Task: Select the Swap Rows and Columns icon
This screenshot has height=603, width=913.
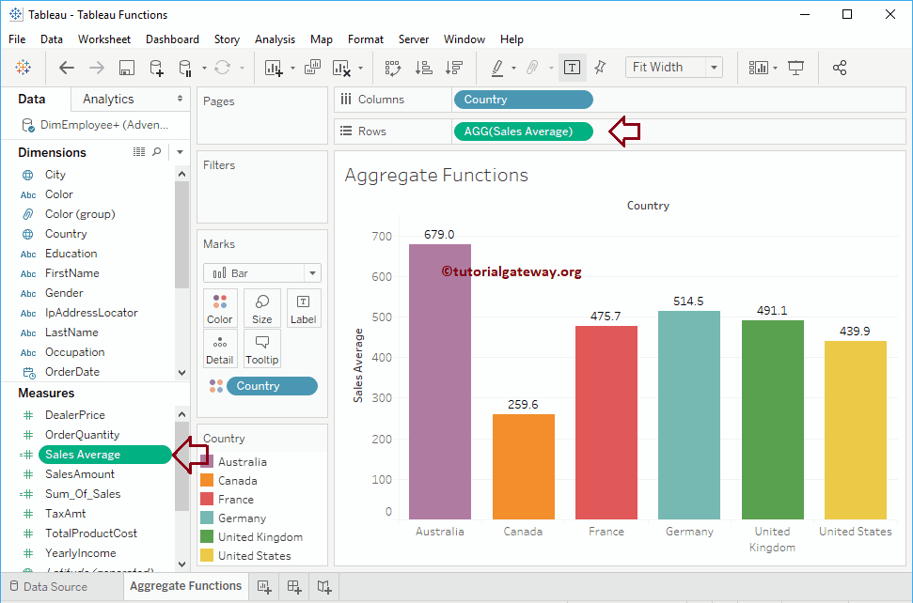Action: 392,68
